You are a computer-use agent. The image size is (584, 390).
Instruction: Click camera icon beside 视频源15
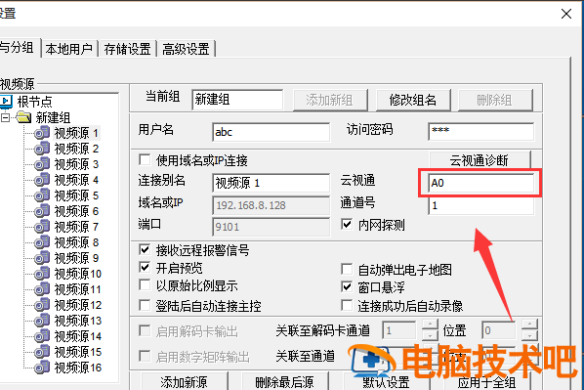click(x=42, y=352)
